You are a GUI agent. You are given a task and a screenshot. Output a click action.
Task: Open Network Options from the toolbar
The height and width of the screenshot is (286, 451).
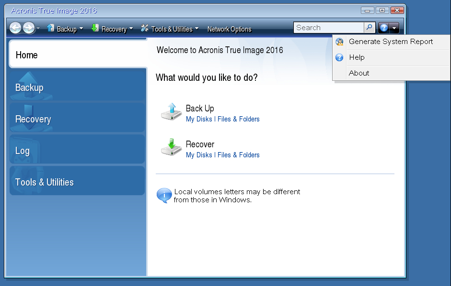click(x=230, y=29)
